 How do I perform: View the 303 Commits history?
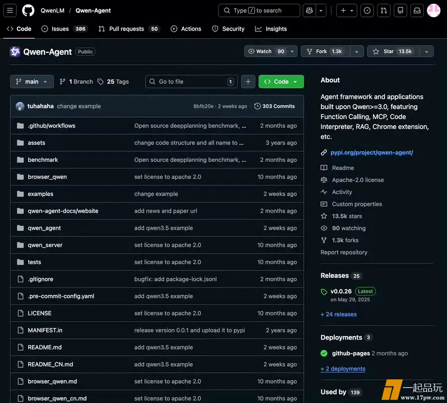pos(274,106)
